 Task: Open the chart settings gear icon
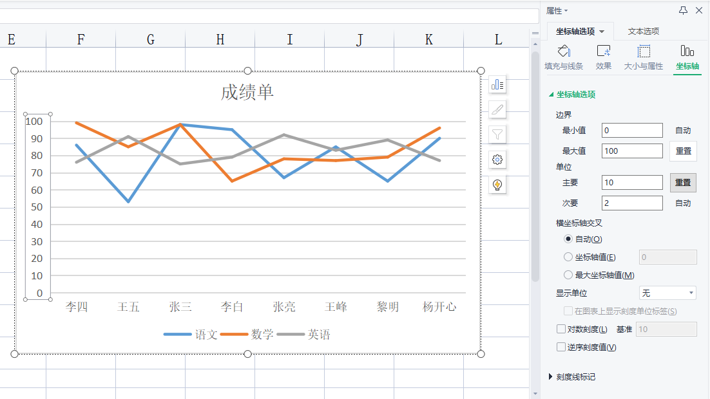(x=497, y=159)
